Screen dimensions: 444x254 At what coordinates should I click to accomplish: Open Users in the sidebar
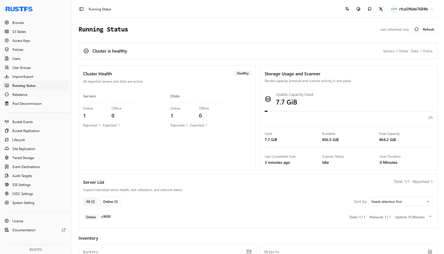click(x=35, y=58)
